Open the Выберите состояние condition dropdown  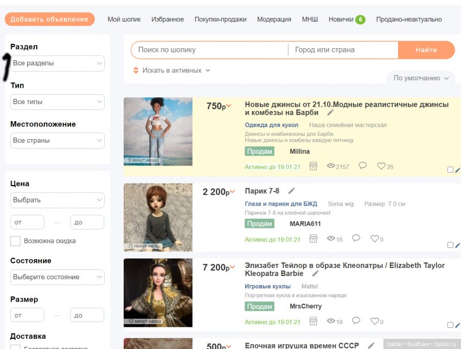(57, 277)
